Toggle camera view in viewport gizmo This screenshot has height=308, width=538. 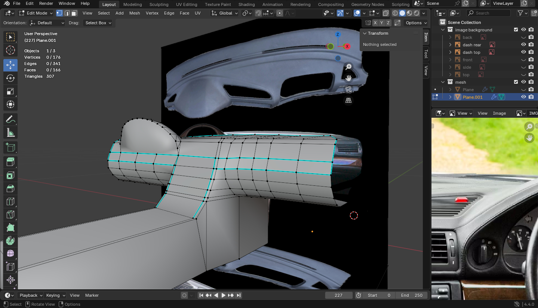tap(348, 89)
